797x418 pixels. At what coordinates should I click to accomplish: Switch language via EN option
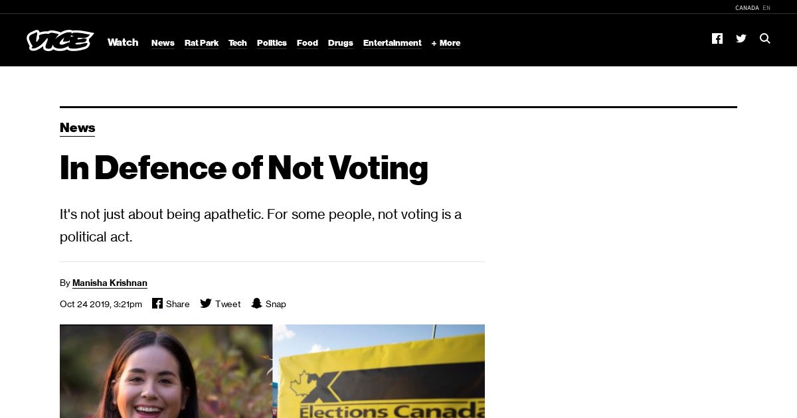(766, 8)
